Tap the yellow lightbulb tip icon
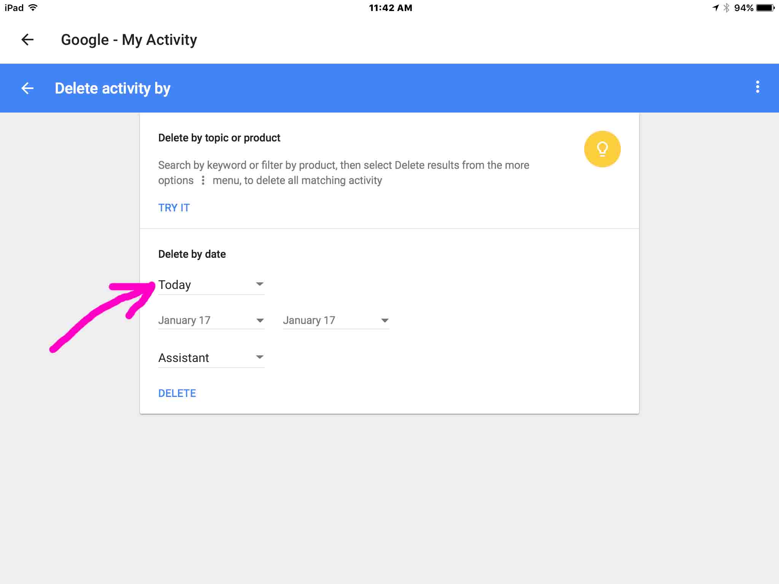Screen dimensions: 779x584 (602, 149)
